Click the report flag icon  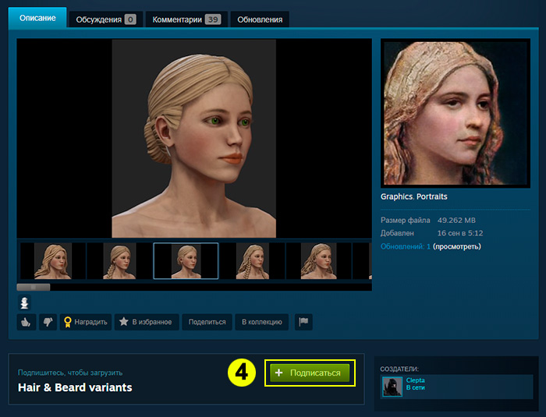pyautogui.click(x=303, y=321)
